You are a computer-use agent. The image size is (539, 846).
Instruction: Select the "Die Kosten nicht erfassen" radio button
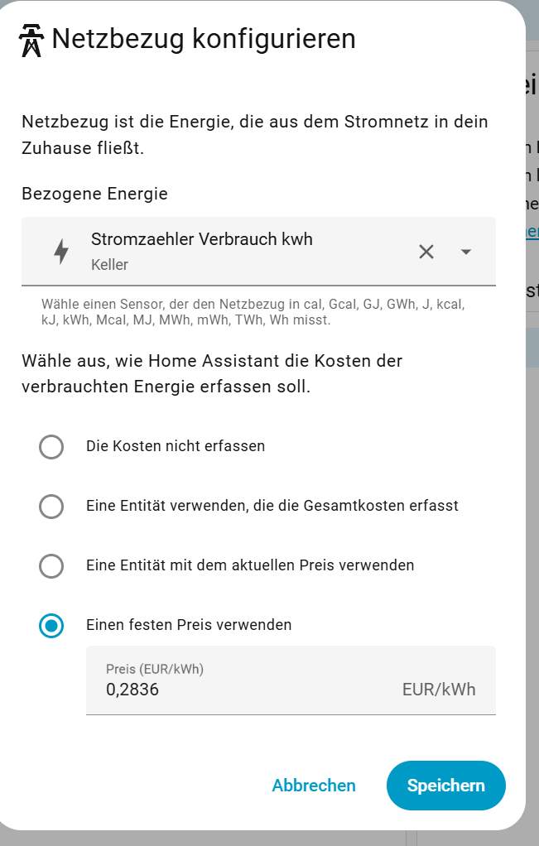(51, 447)
